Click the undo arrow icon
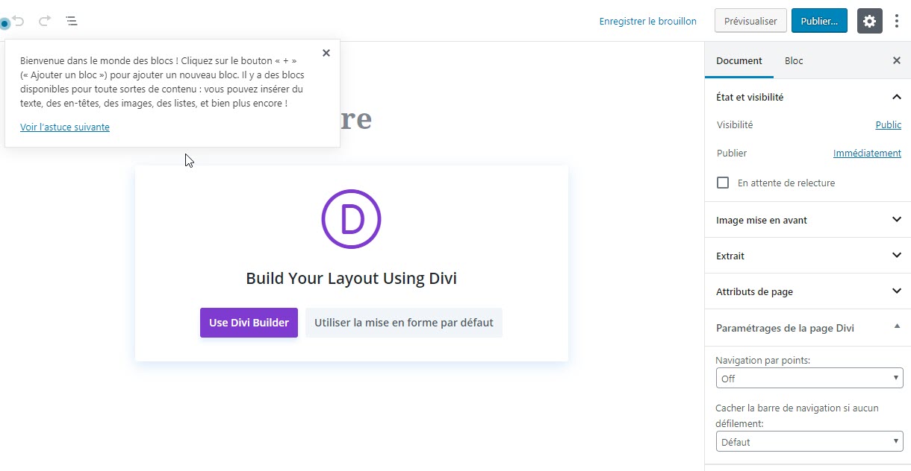The width and height of the screenshot is (911, 471). pyautogui.click(x=19, y=21)
